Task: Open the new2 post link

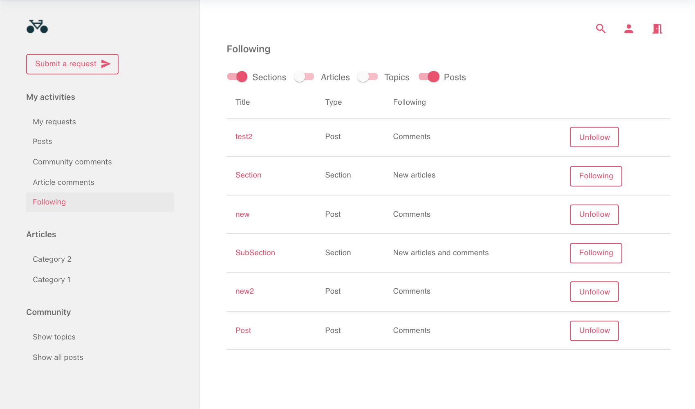Action: (x=244, y=291)
